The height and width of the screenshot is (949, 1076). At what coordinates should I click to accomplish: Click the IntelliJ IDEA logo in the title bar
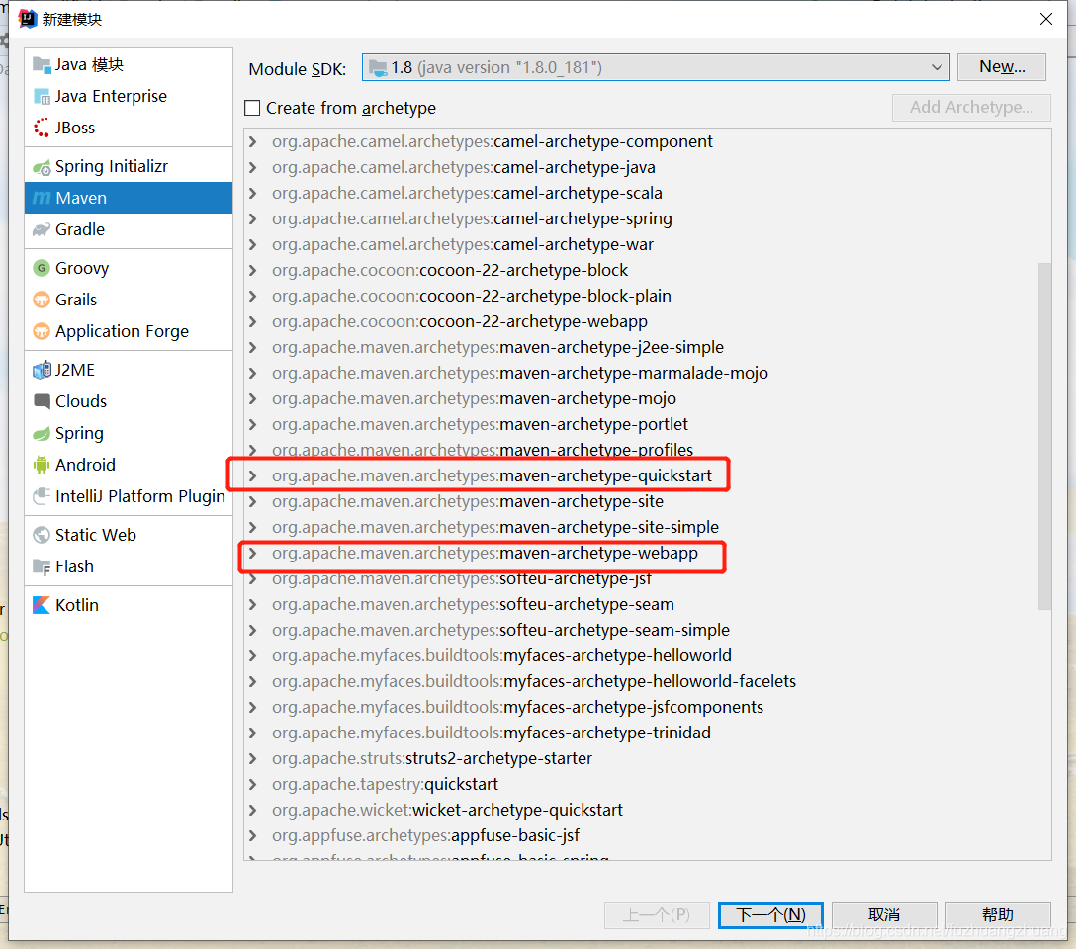tap(28, 19)
